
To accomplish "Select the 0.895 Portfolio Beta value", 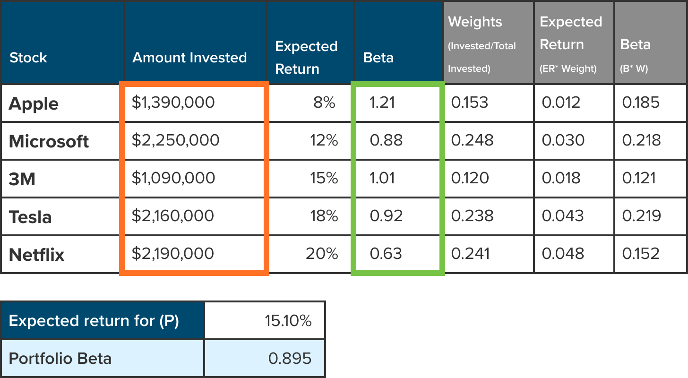I will (290, 358).
